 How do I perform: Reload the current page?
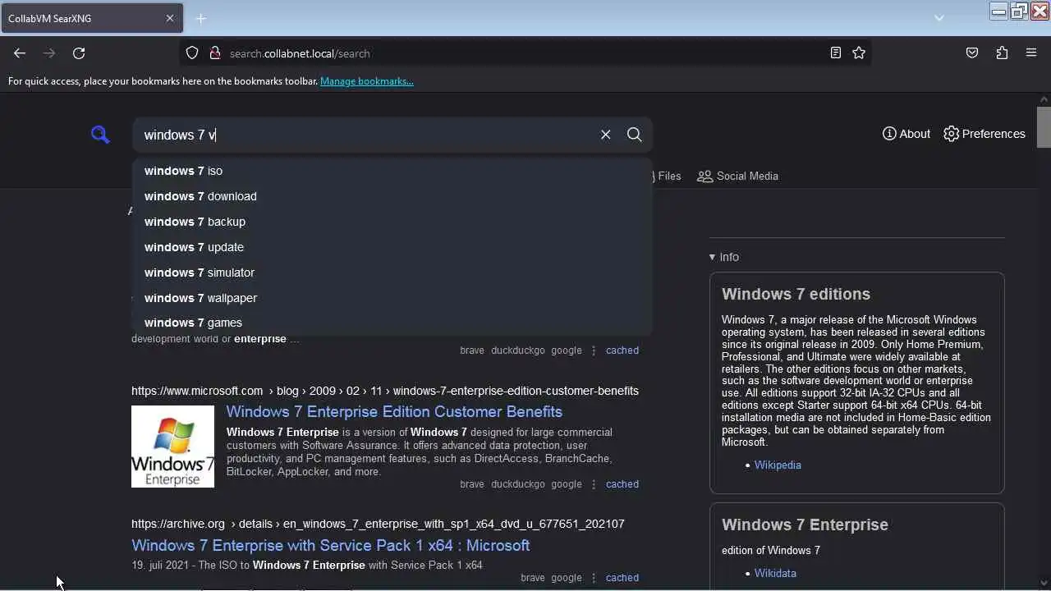click(79, 53)
